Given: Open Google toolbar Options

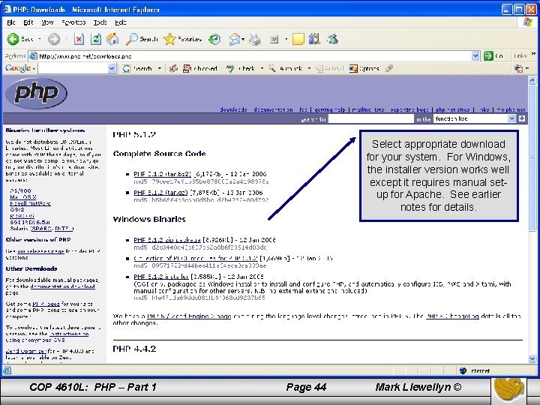Looking at the screenshot, I should 364,68.
